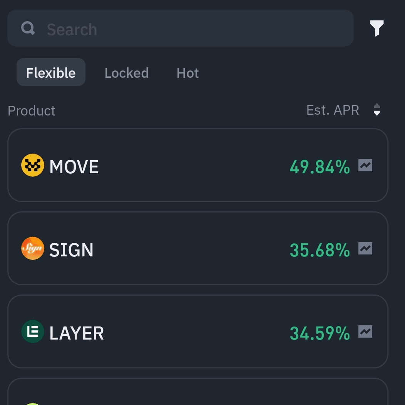
Task: Switch to the Locked tab
Action: [x=126, y=73]
